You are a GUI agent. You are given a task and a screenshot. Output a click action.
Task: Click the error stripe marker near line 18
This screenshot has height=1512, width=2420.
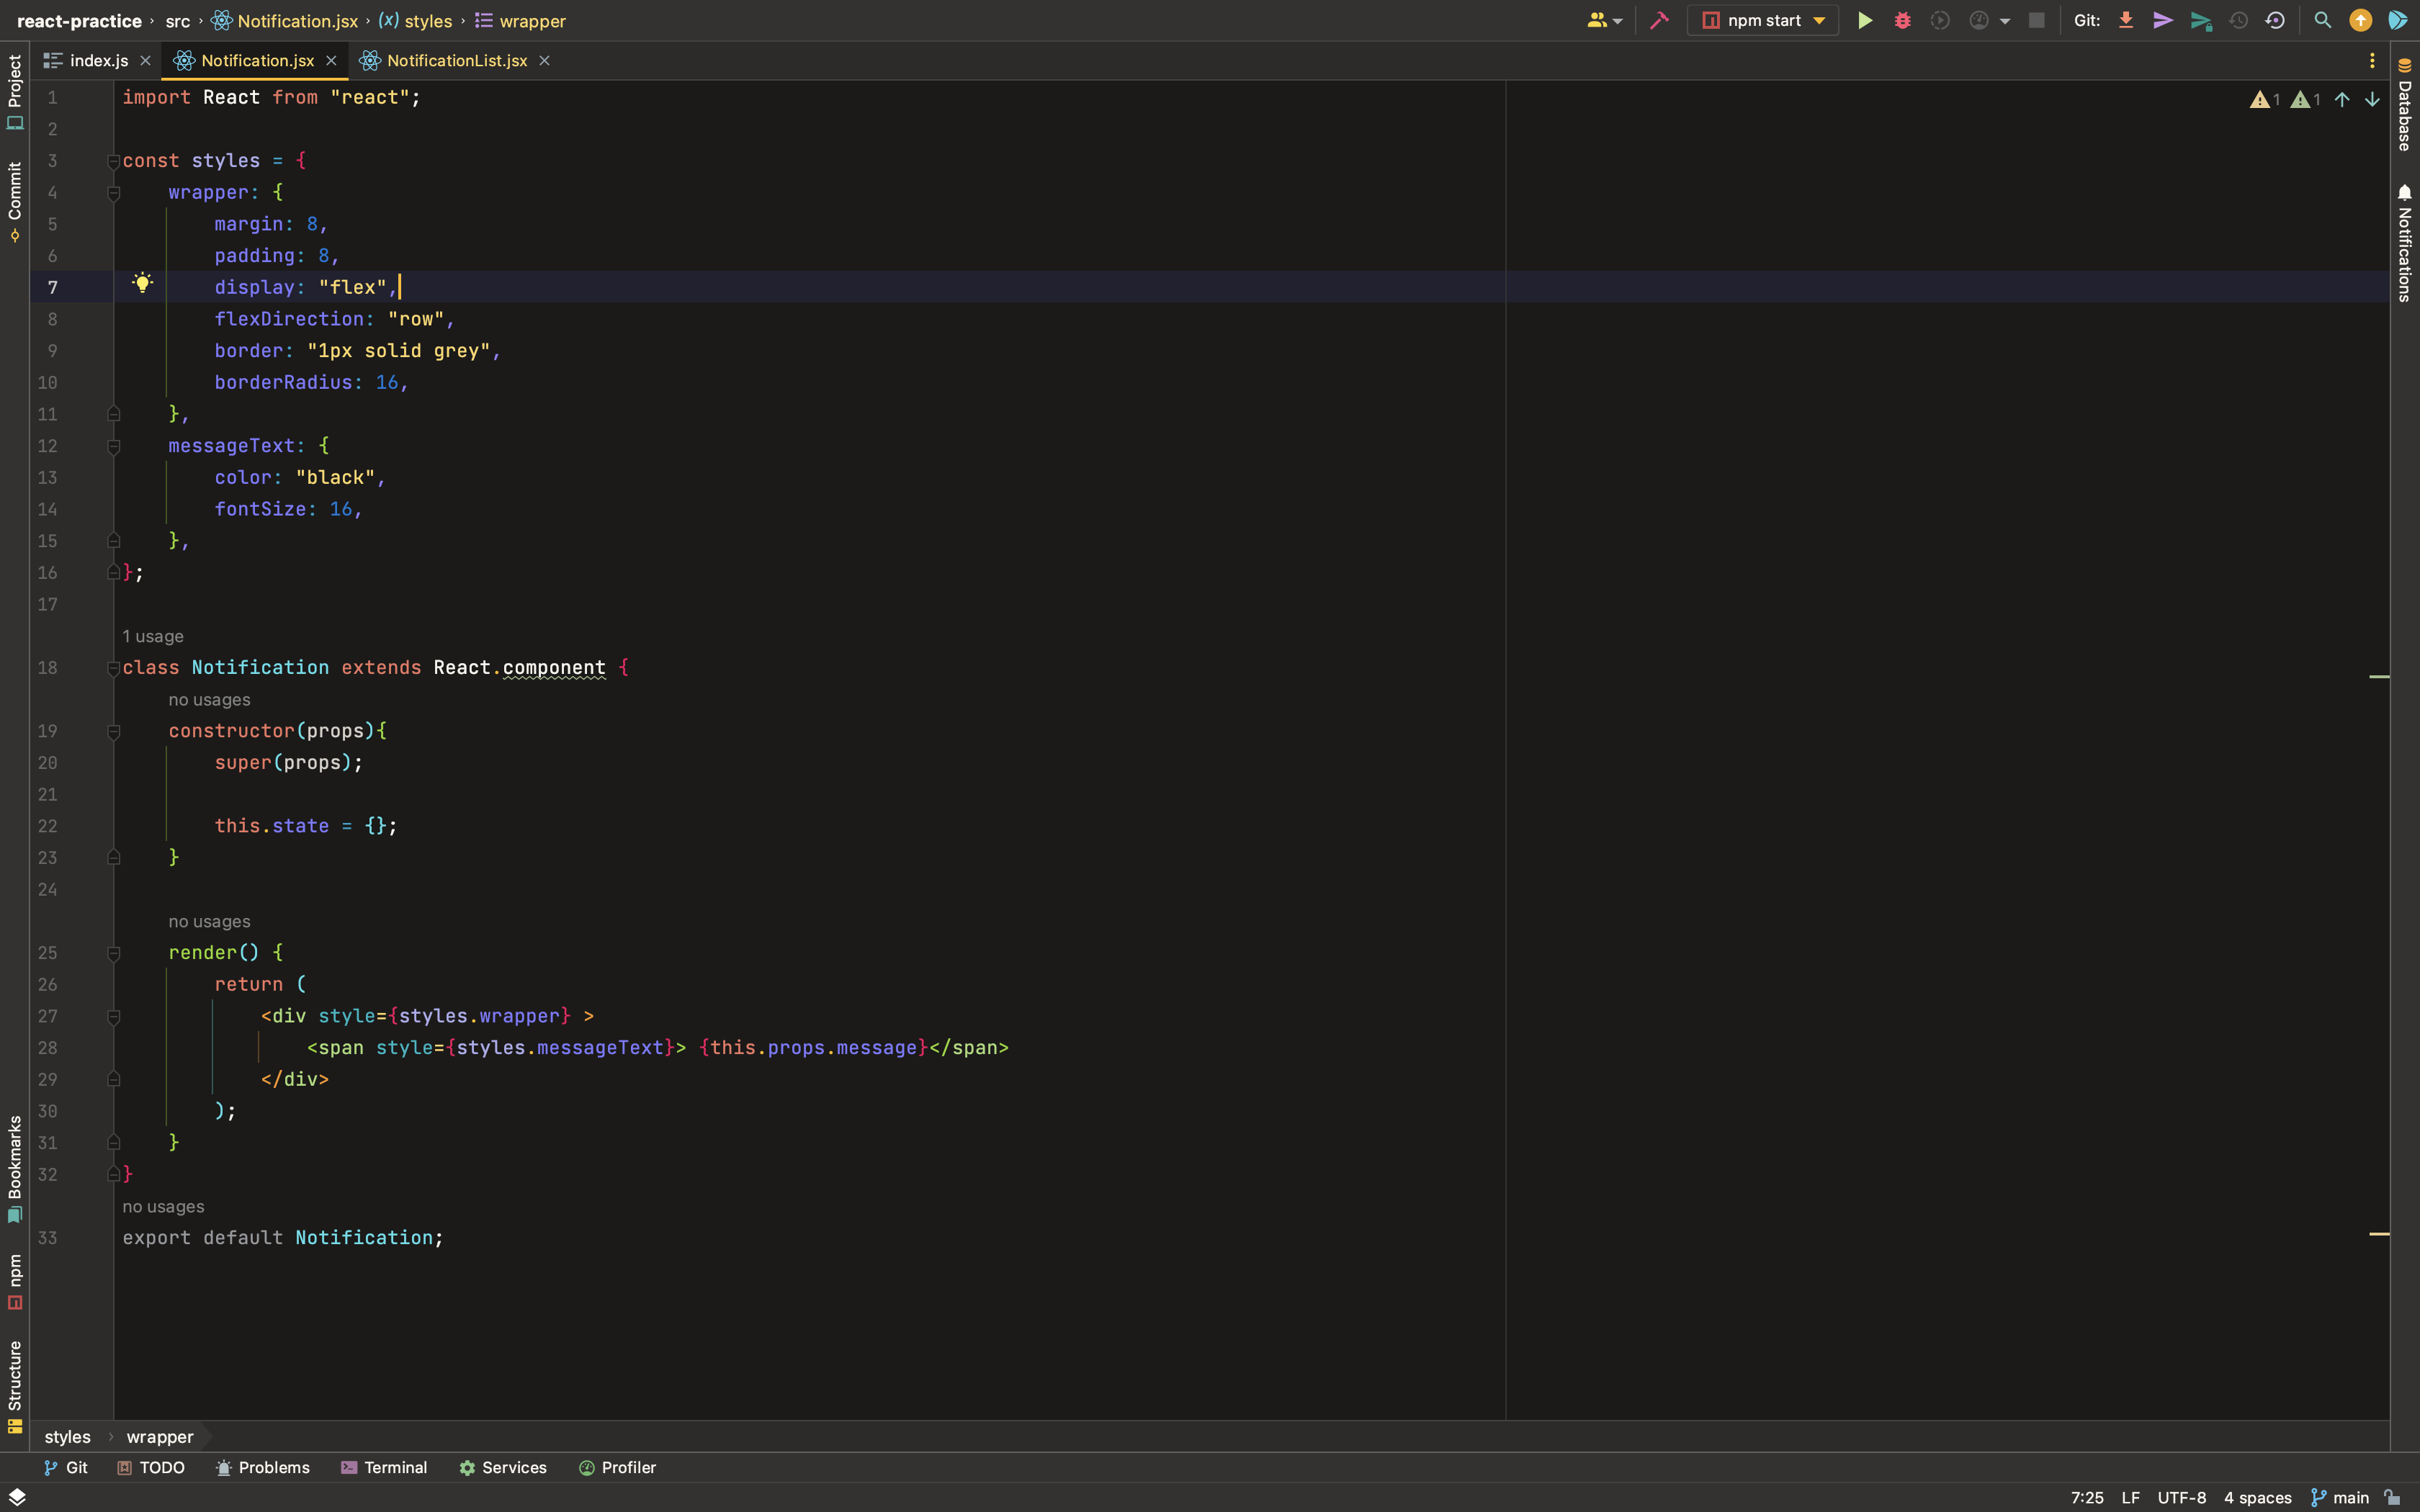2379,677
